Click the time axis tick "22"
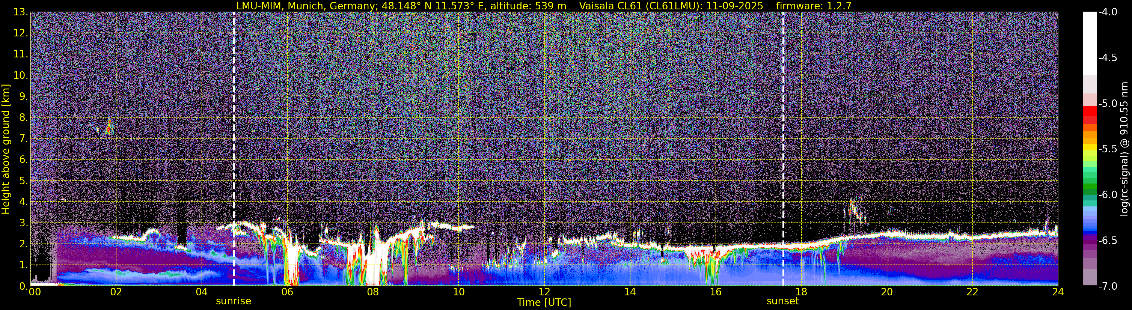The image size is (1132, 310). 973,292
